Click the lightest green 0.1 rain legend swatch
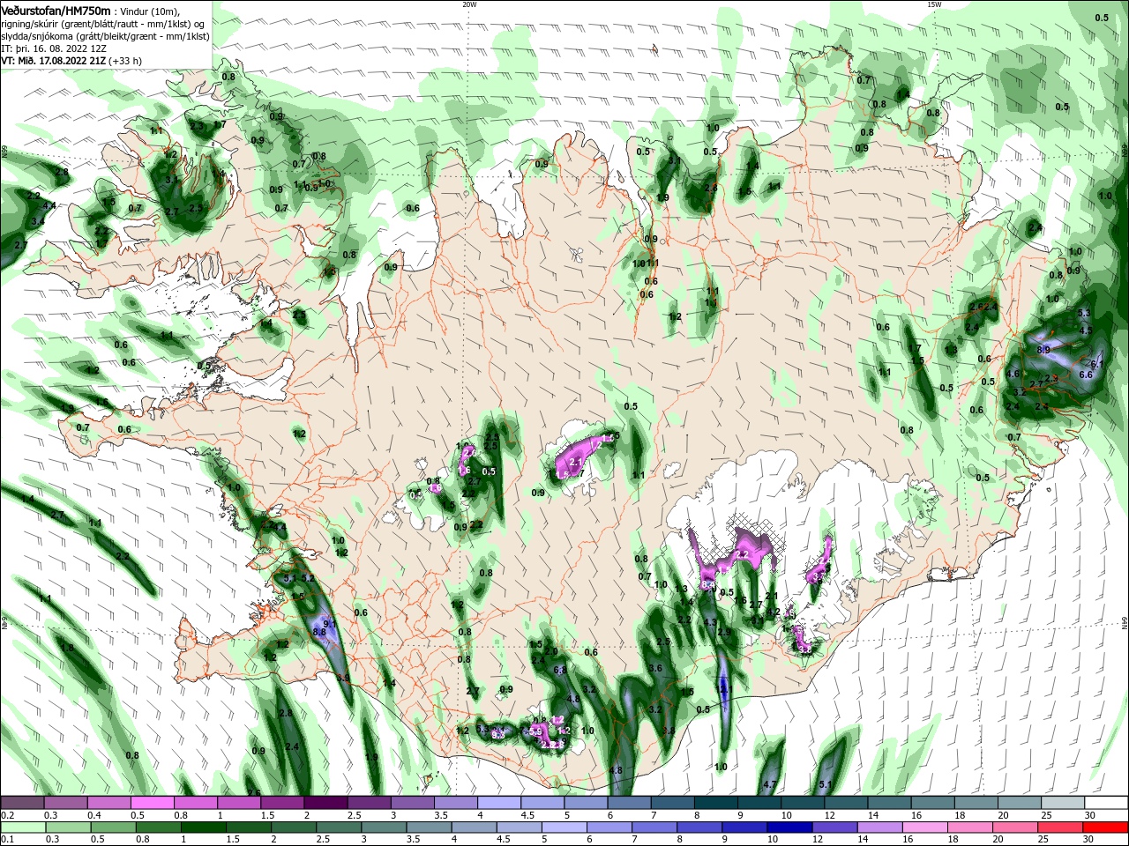The width and height of the screenshot is (1129, 846). point(22,827)
